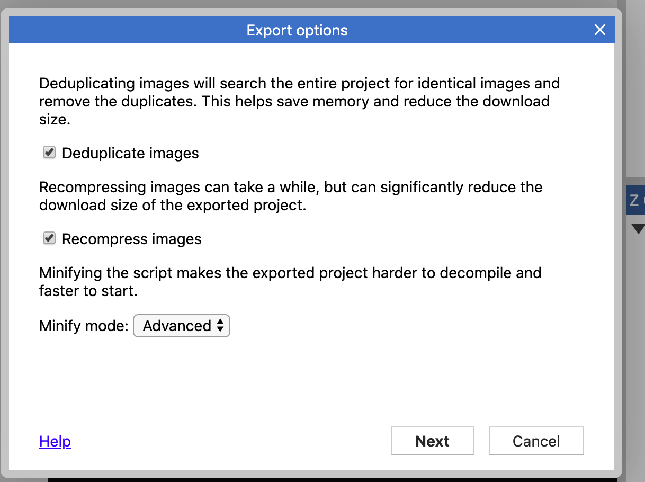Open the Help link
Screen dimensions: 645x482
55,441
